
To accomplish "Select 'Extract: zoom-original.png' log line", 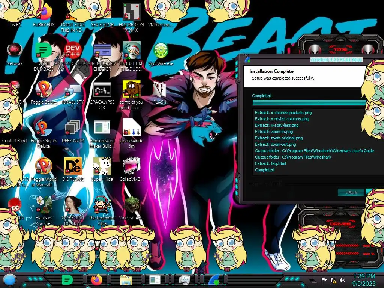I will click(279, 138).
